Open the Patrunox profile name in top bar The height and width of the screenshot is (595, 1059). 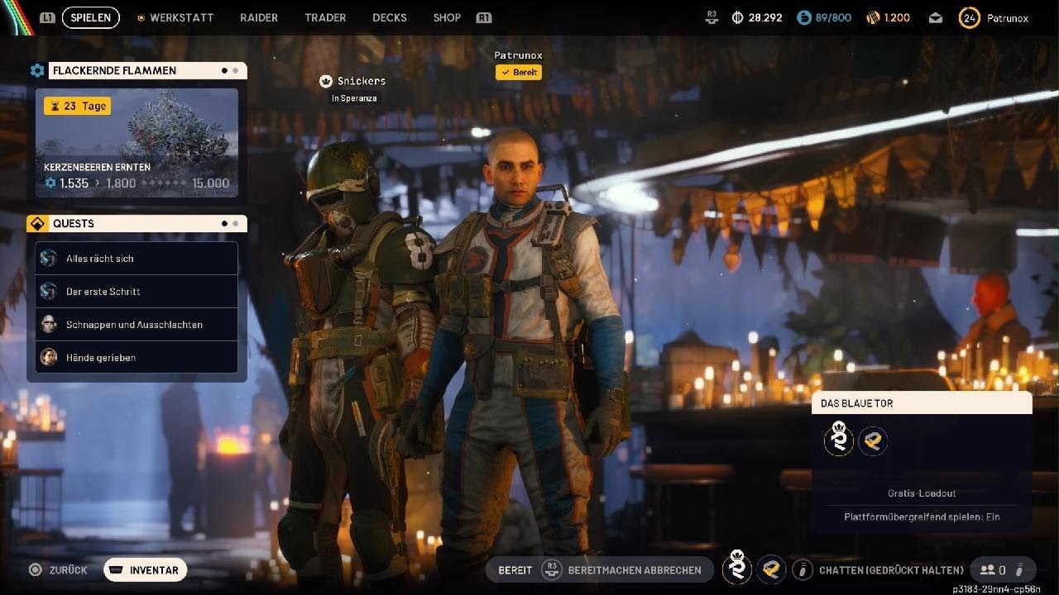coord(1008,17)
